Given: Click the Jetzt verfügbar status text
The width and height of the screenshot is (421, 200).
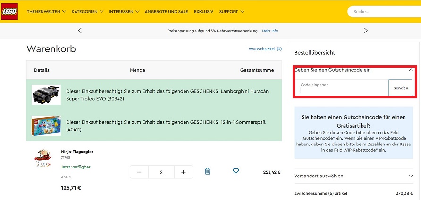Looking at the screenshot, I should [76, 167].
